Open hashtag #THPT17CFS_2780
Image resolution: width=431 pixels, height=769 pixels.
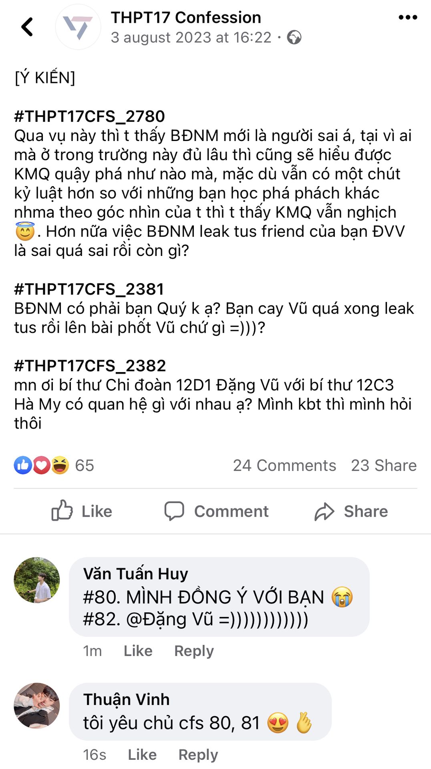pyautogui.click(x=89, y=117)
